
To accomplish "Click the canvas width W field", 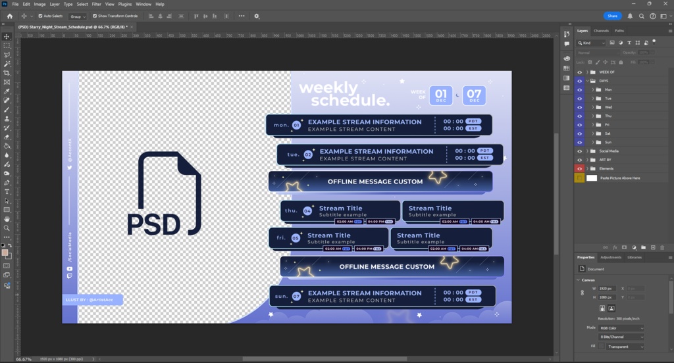I will pos(607,289).
